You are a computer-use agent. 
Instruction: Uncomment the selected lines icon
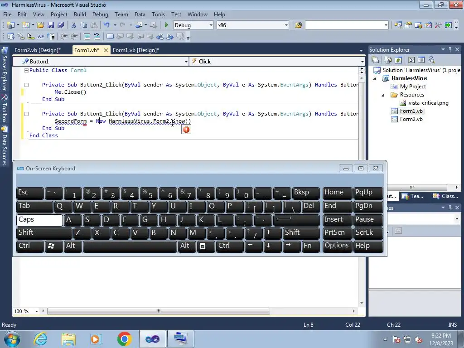coord(97,36)
